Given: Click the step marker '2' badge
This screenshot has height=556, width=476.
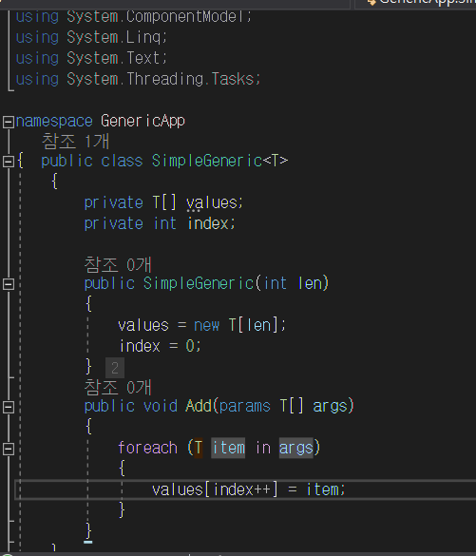Looking at the screenshot, I should [x=115, y=368].
